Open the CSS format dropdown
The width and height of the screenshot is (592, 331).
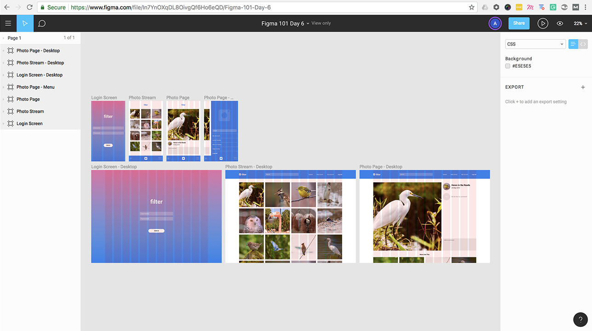(x=535, y=44)
